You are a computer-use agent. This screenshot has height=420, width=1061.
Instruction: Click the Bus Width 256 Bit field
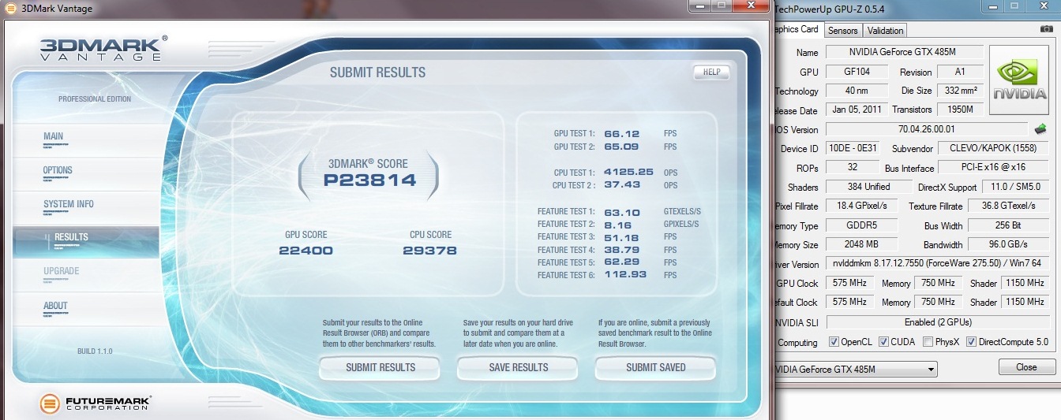tap(1007, 225)
